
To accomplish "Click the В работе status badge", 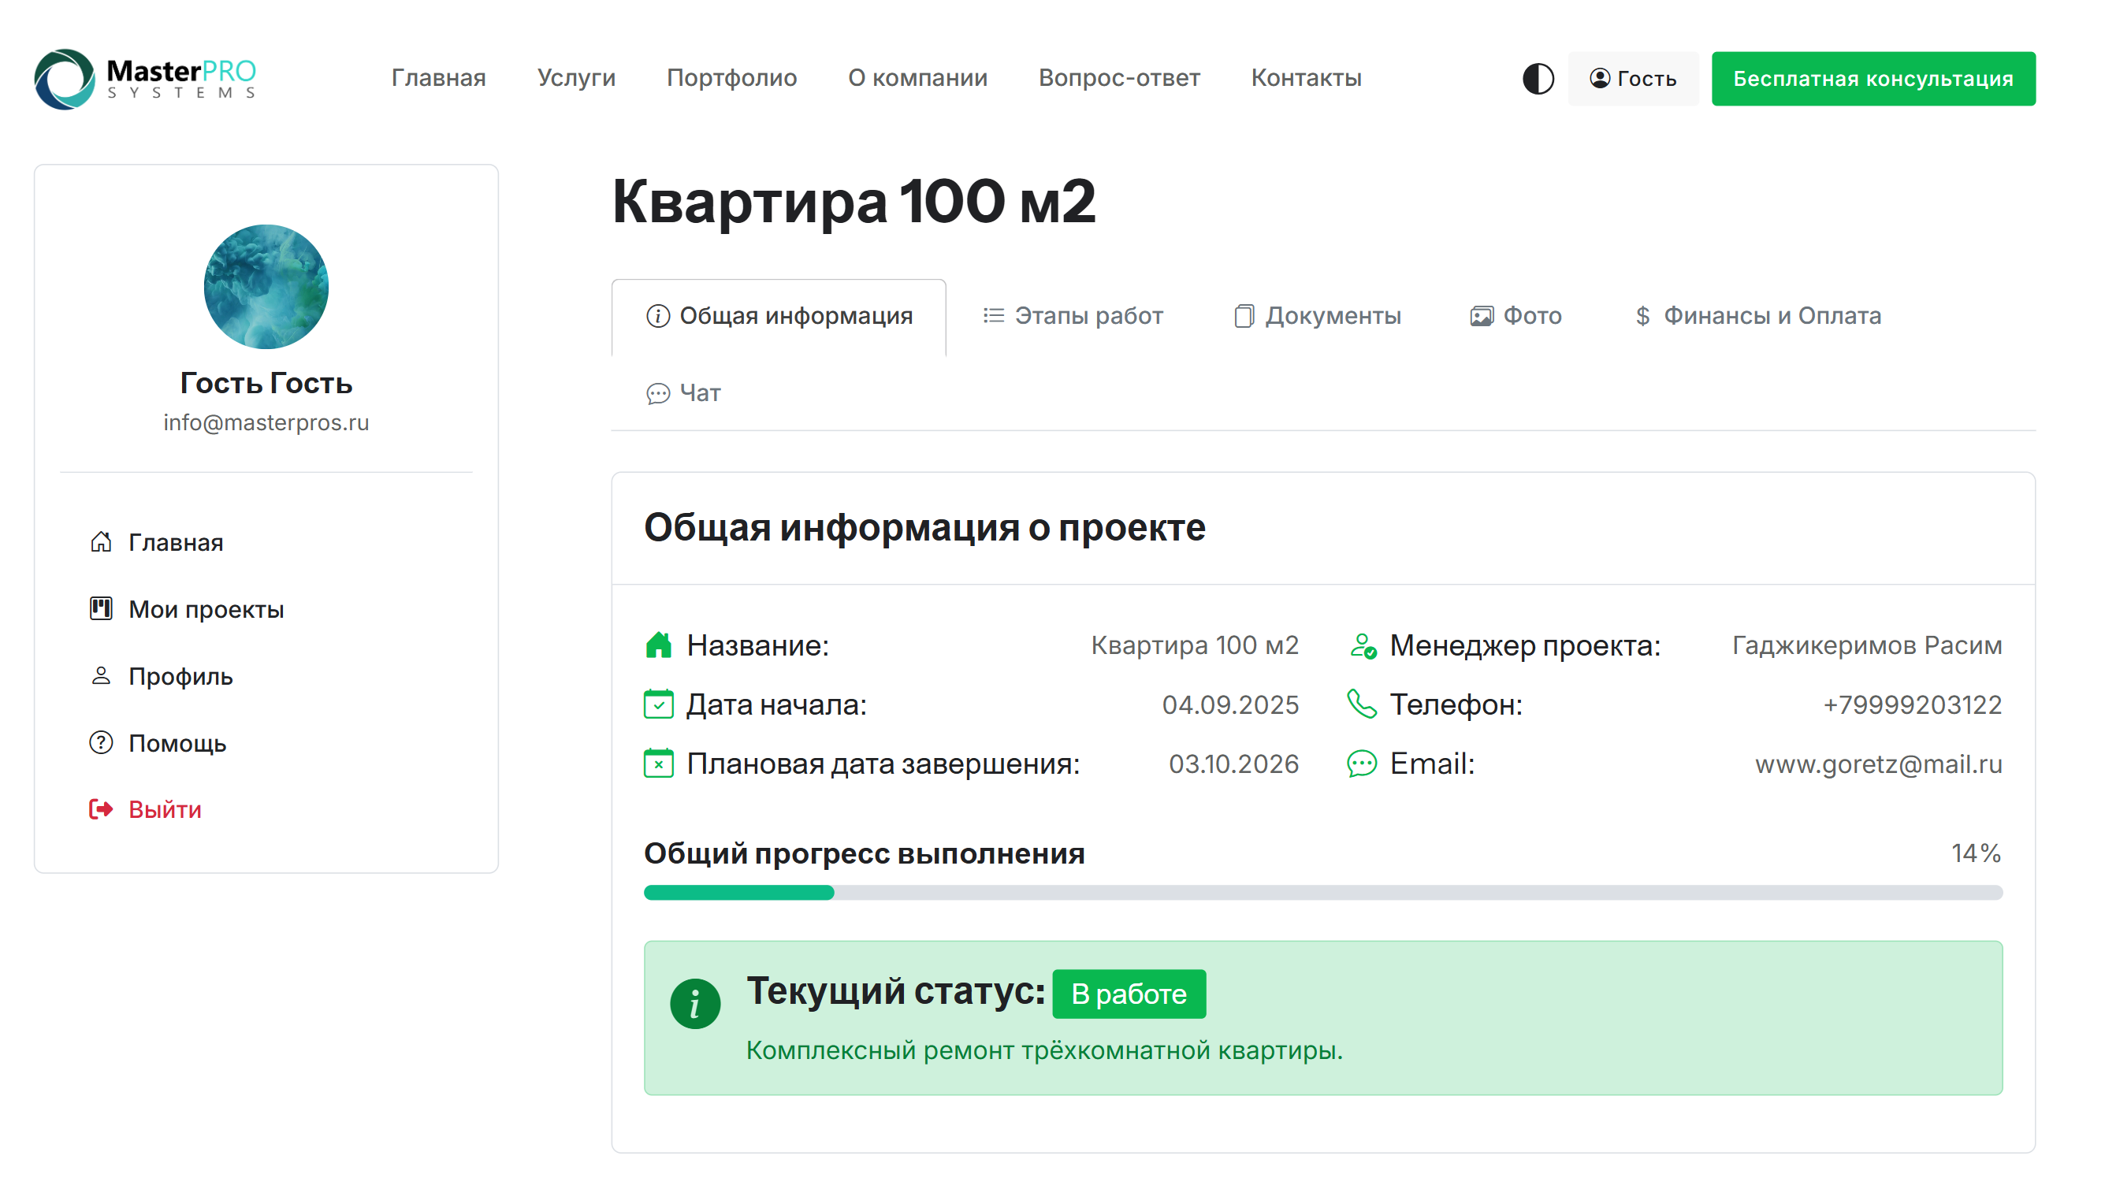I will pos(1129,994).
